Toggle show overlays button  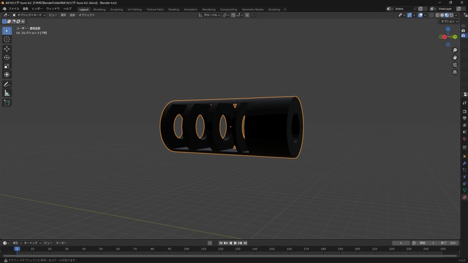pos(420,15)
